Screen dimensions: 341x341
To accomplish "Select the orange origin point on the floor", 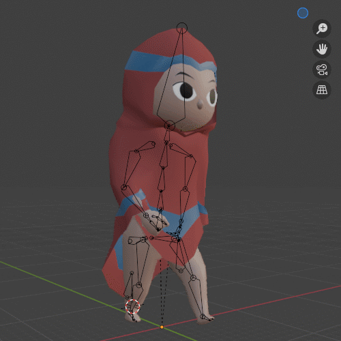I will [x=162, y=327].
